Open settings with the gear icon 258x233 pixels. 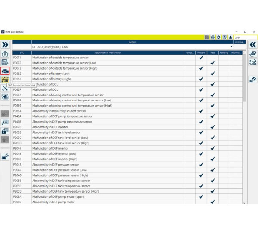[218, 38]
